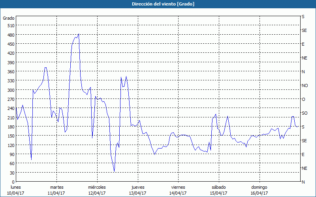Click the 'domingo' day label
Viewport: 316px width, 197px height.
[x=259, y=187]
